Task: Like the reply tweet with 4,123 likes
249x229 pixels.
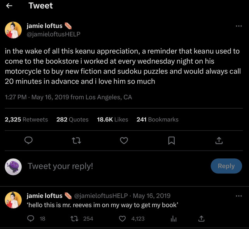Action: pos(122,219)
